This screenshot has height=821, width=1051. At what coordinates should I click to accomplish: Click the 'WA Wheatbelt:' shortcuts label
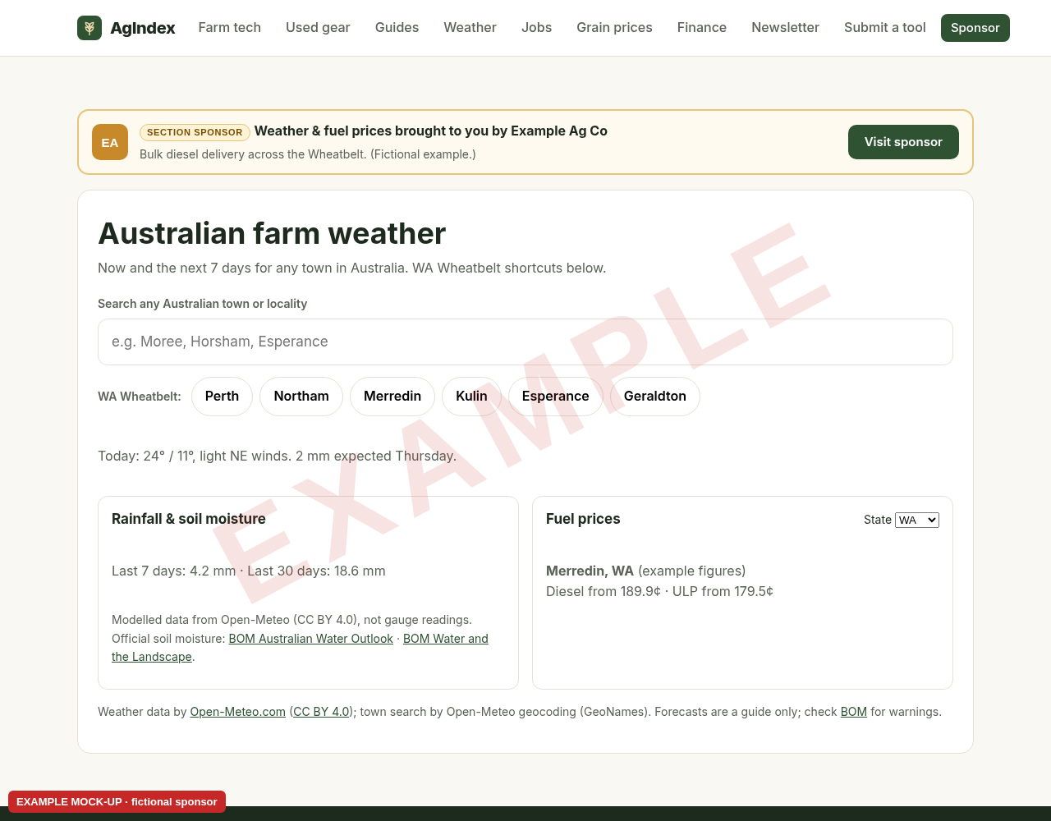point(140,397)
